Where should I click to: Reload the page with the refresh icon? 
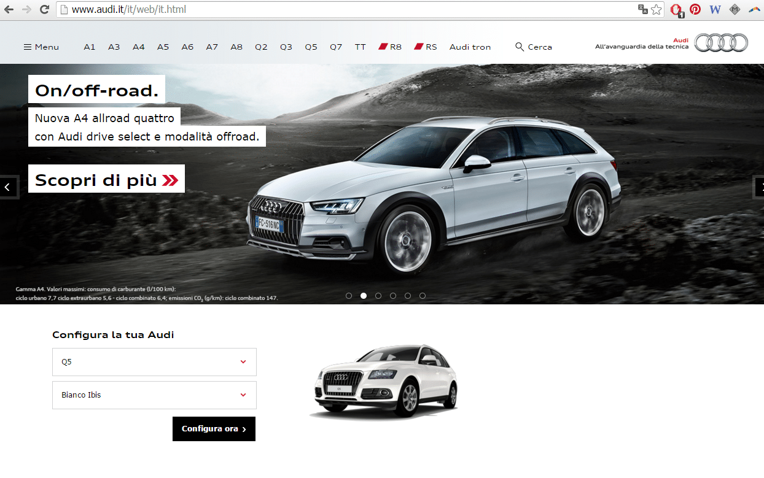point(44,9)
